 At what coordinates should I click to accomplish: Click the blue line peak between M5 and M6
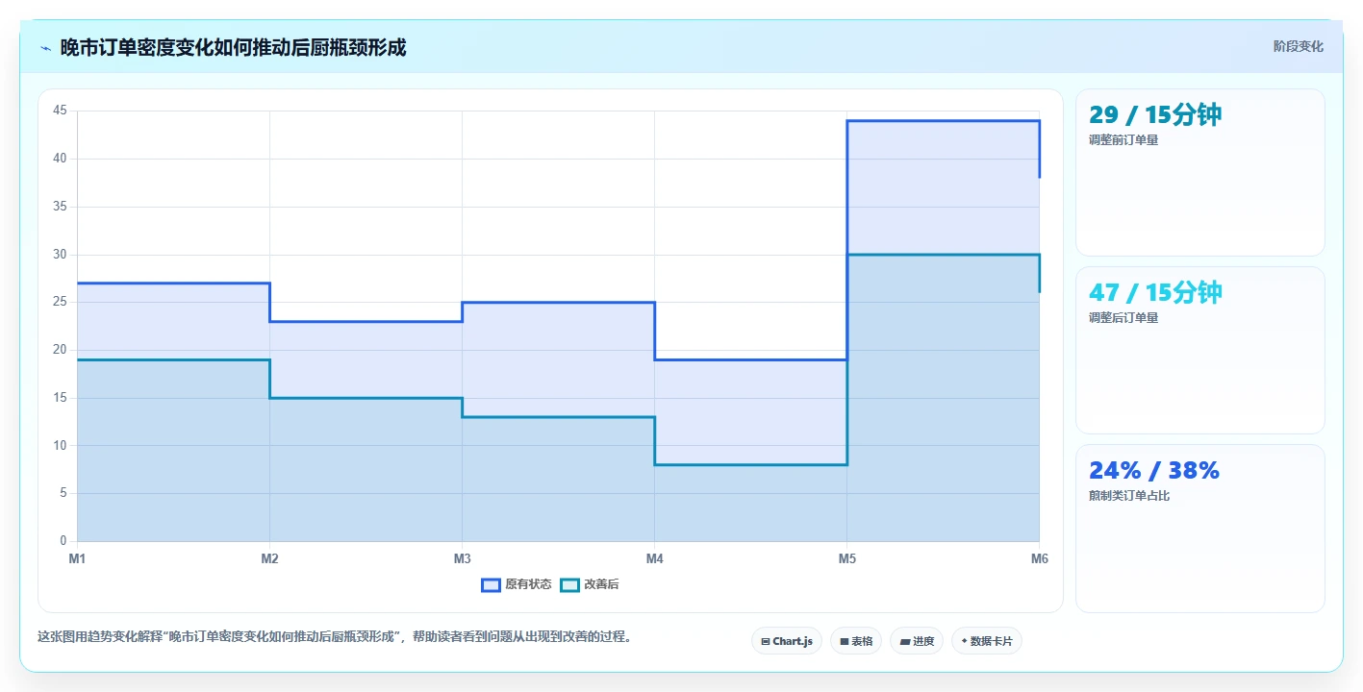click(x=943, y=121)
